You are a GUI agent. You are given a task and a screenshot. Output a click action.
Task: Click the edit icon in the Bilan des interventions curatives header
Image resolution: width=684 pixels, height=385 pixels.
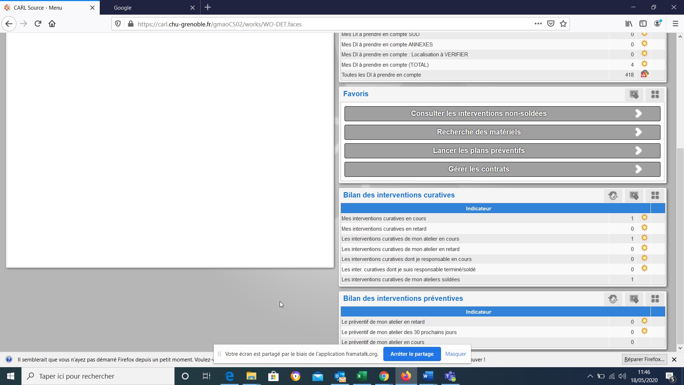634,195
